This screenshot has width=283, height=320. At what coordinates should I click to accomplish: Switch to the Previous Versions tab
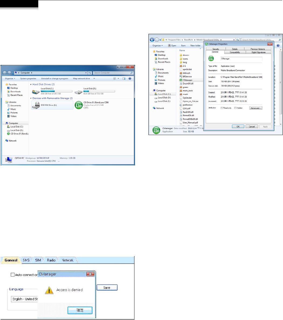click(258, 49)
